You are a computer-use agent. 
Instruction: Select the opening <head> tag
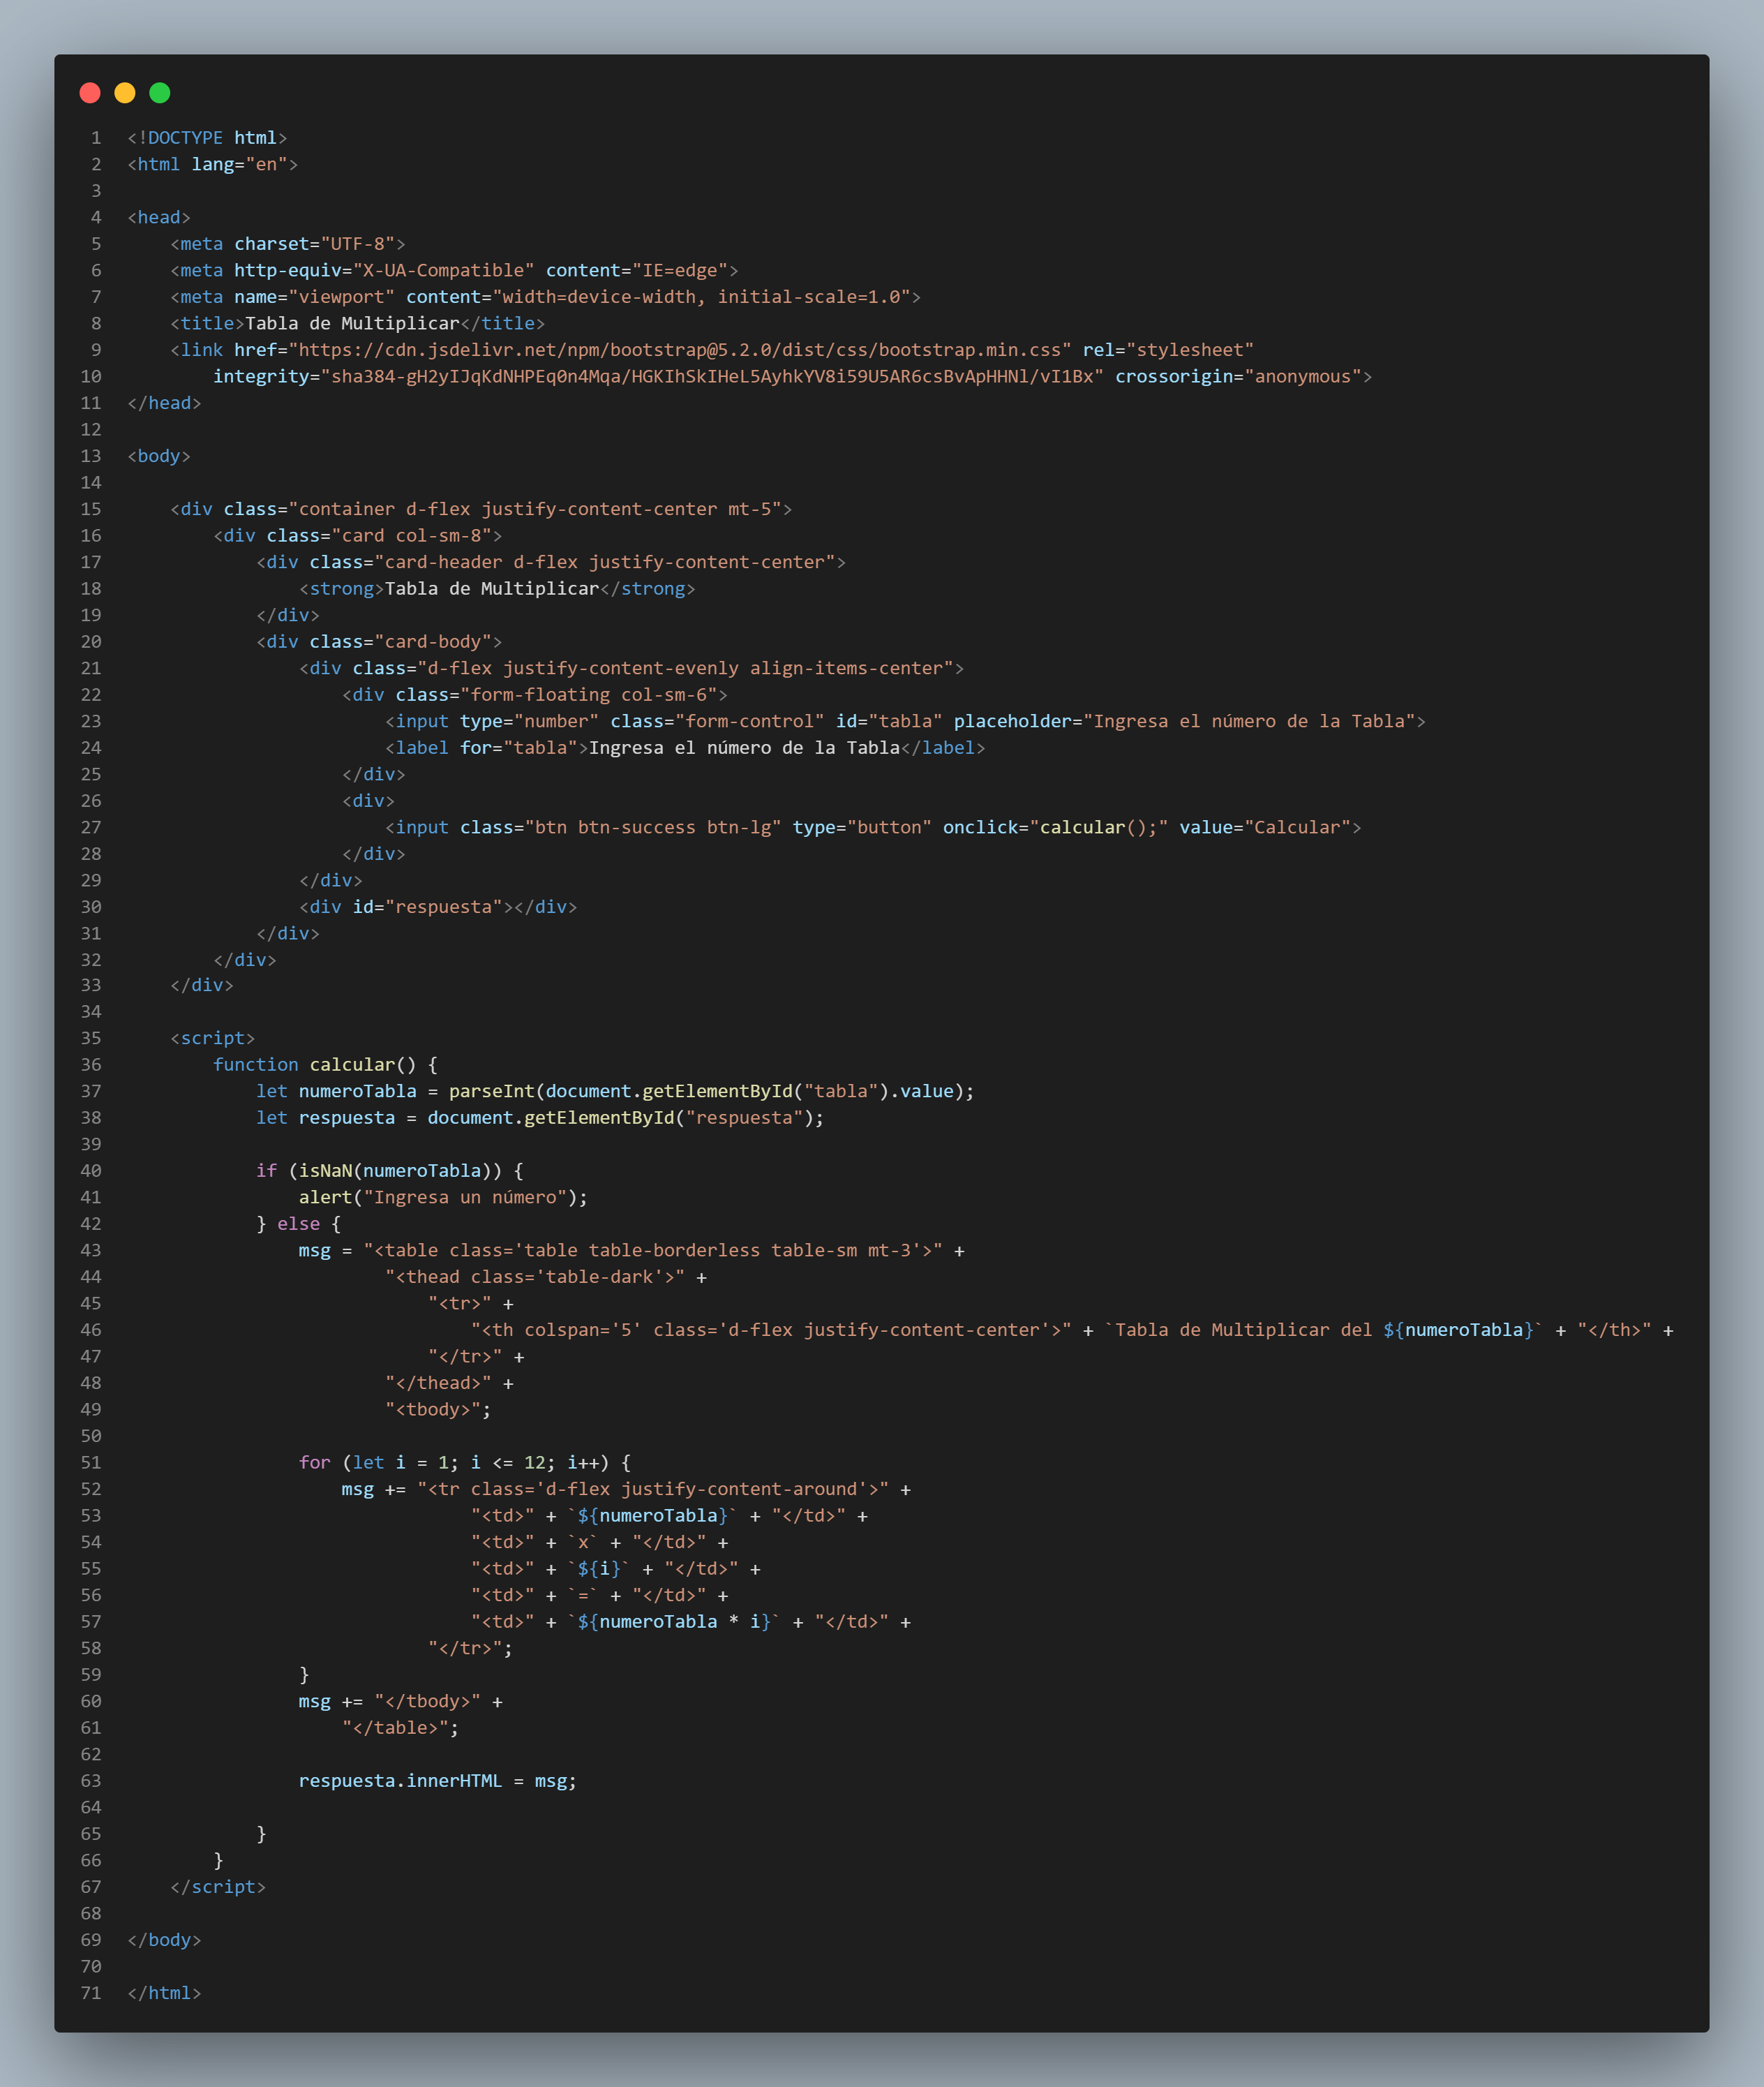pyautogui.click(x=159, y=217)
